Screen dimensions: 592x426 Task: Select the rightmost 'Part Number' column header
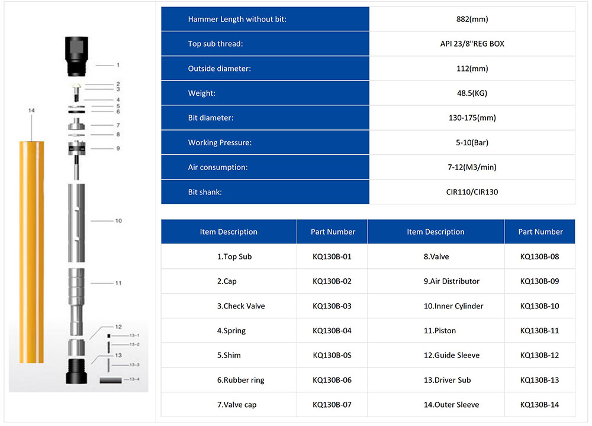540,232
